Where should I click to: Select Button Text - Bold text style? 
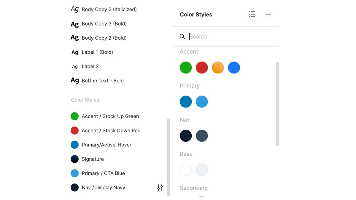pos(102,81)
